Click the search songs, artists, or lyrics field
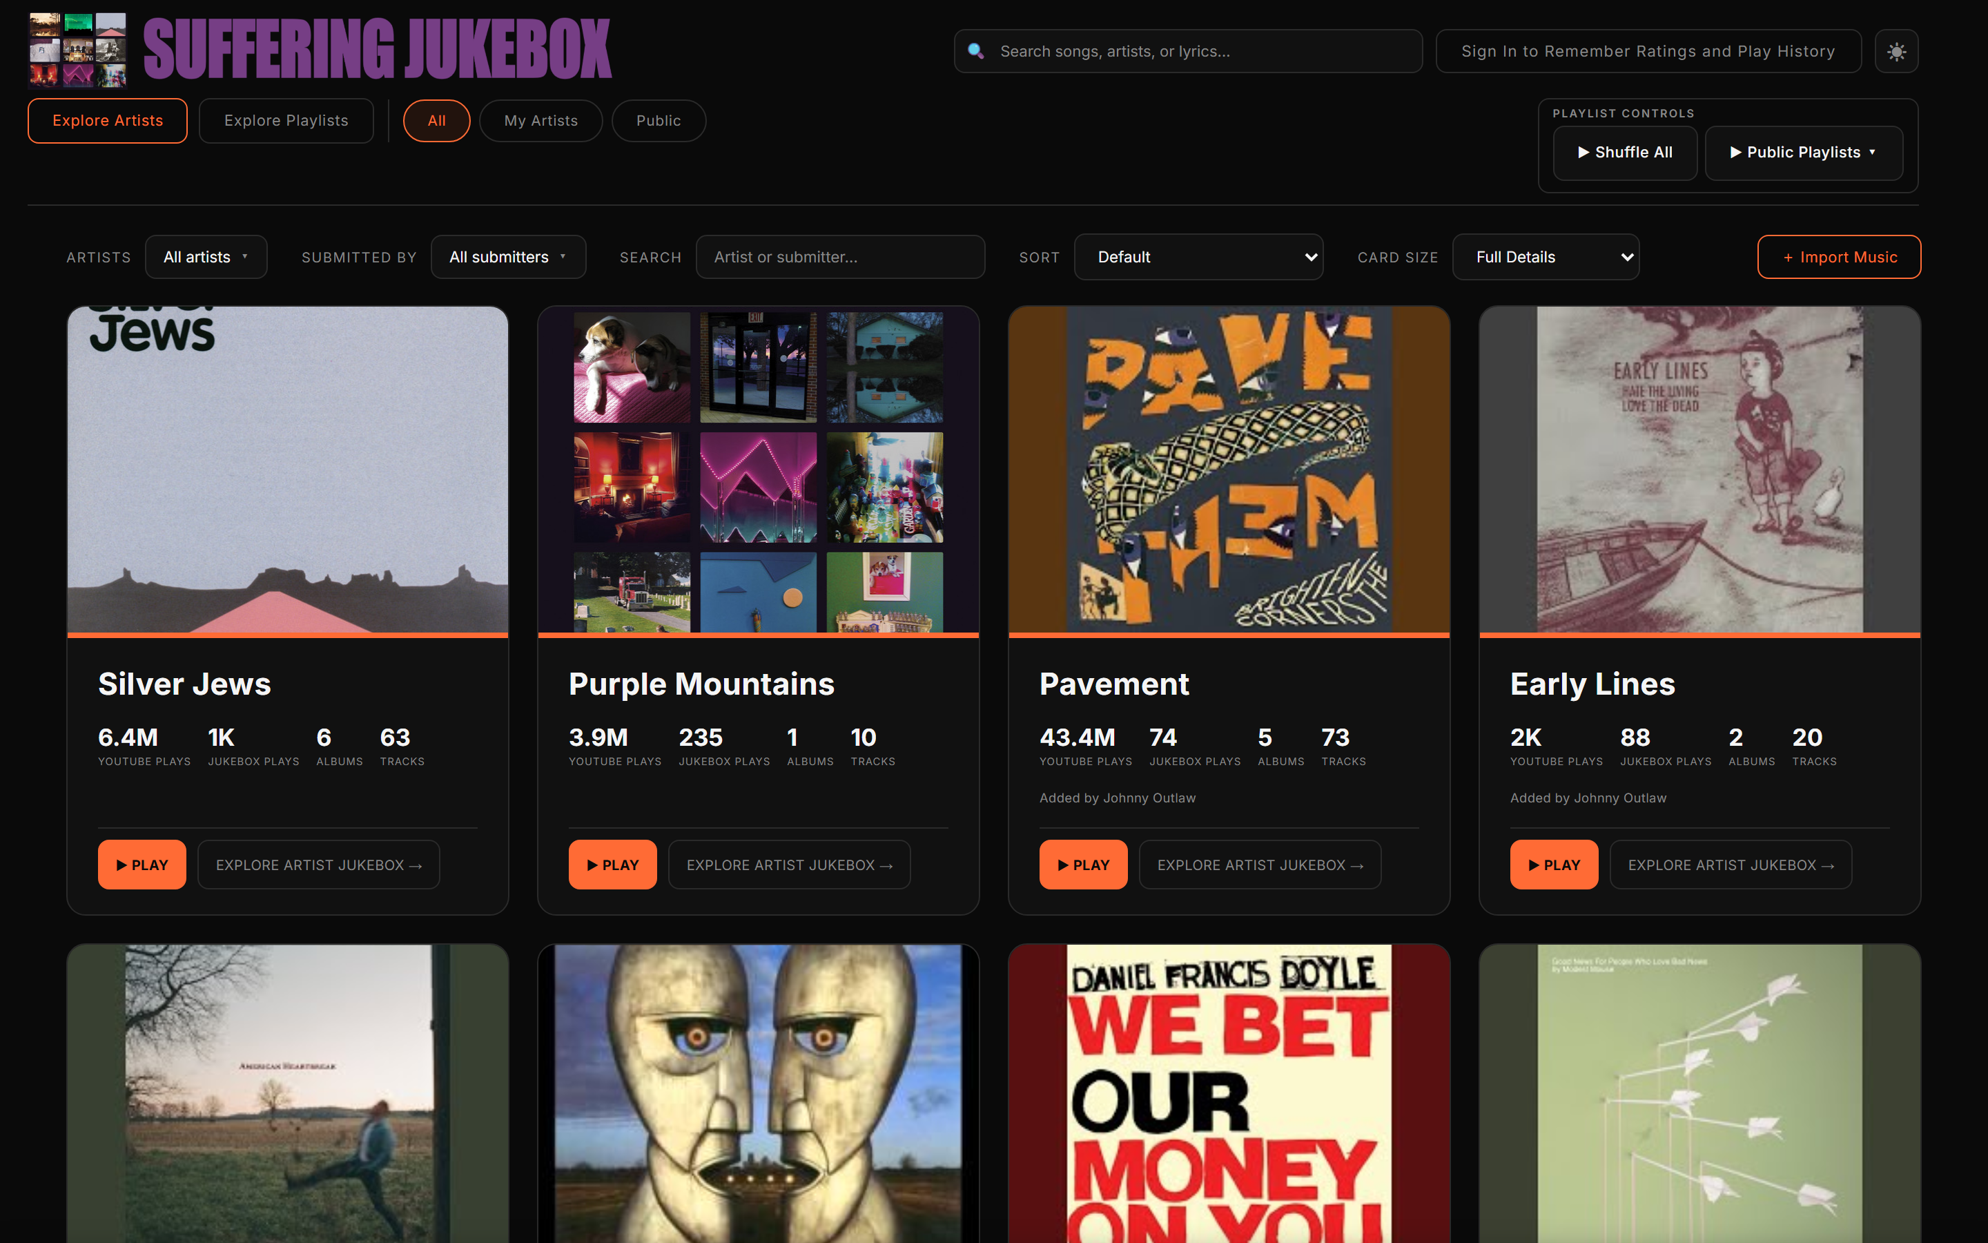 [1188, 51]
